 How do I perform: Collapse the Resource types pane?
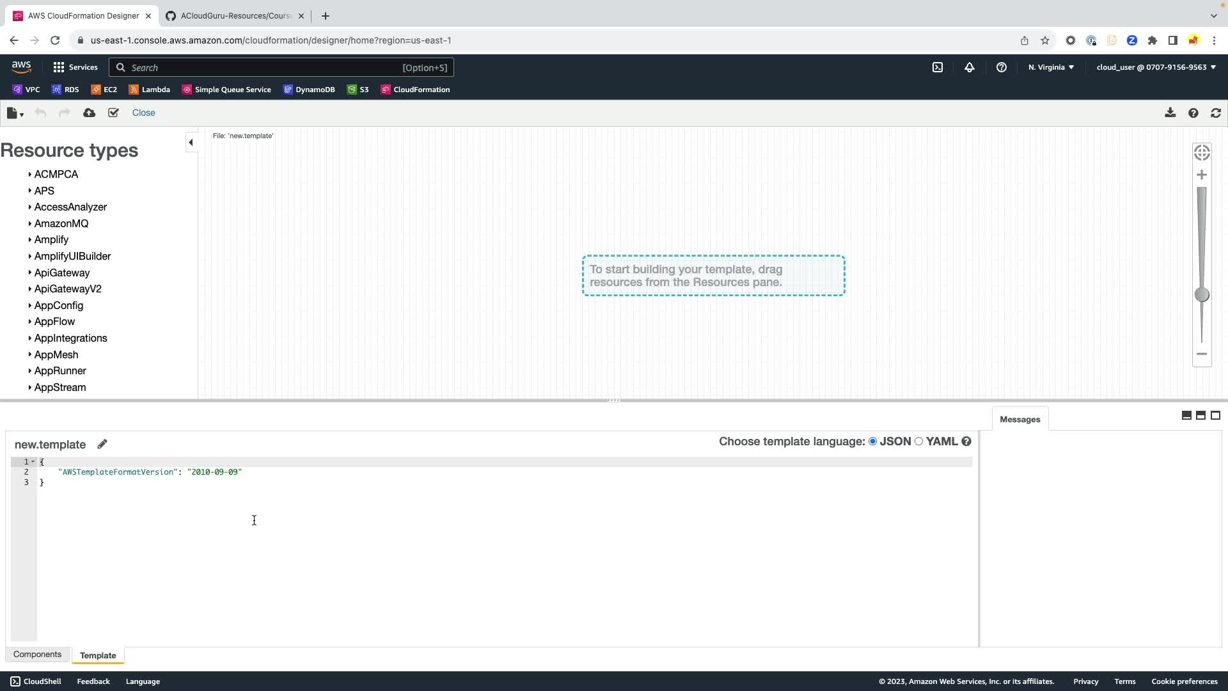tap(191, 142)
